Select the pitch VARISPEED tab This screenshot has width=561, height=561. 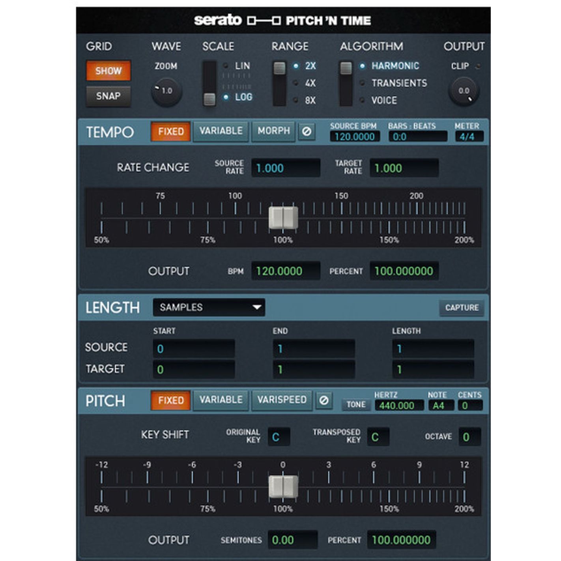[x=282, y=400]
